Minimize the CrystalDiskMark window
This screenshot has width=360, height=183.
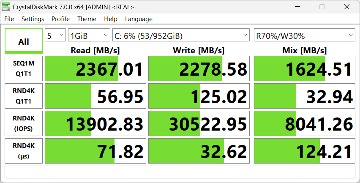pos(297,7)
